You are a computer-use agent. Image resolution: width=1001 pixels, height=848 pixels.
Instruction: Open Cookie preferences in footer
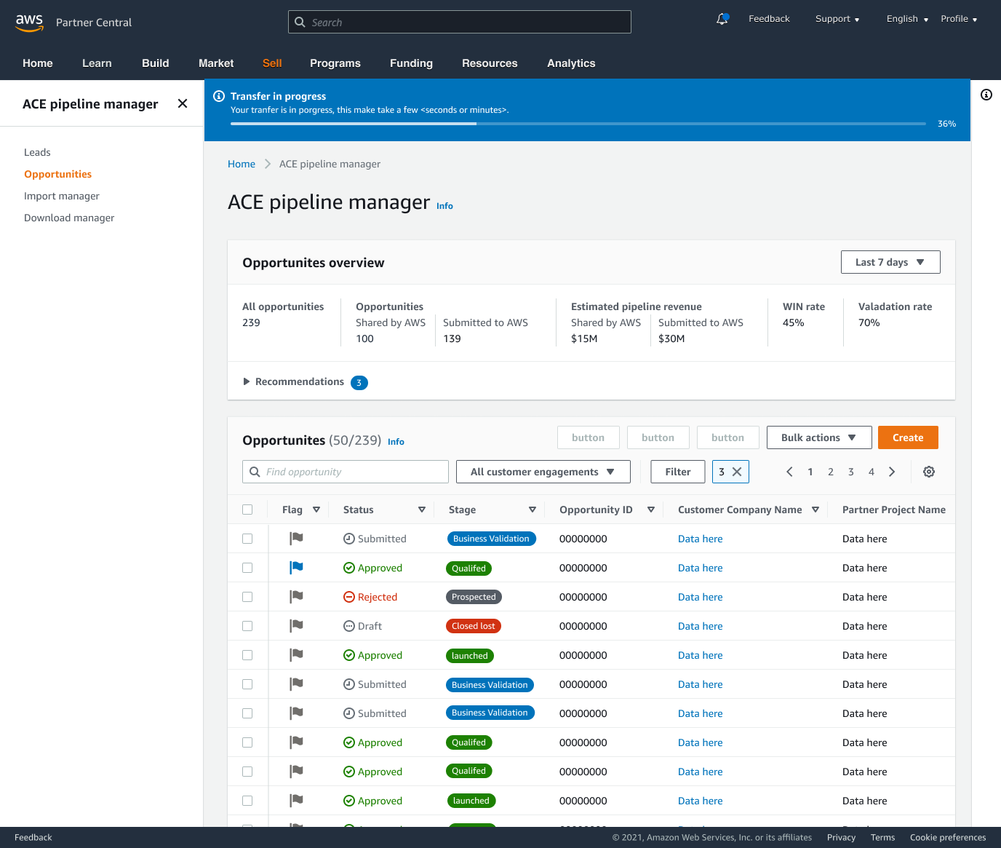[x=948, y=837]
